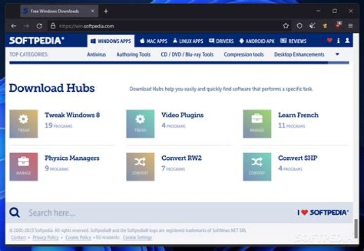This screenshot has height=251, width=364.
Task: Click the Convert RW2 convert tile
Action: click(x=140, y=166)
